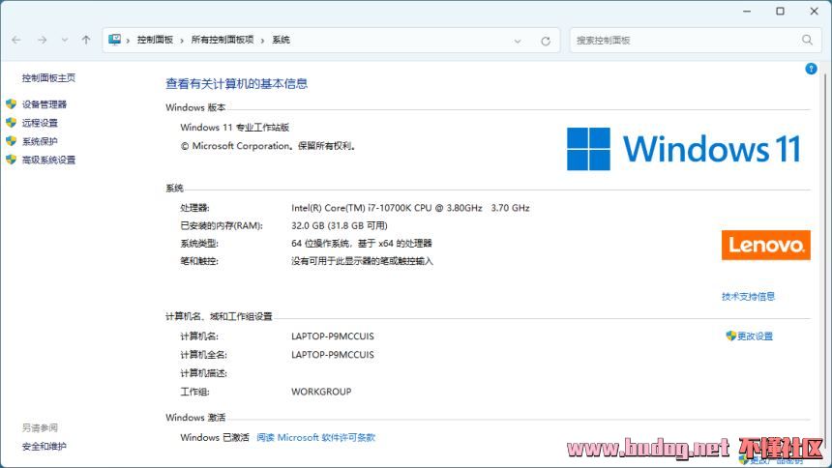Maximize the System window
Image resolution: width=832 pixels, height=468 pixels.
pos(780,12)
